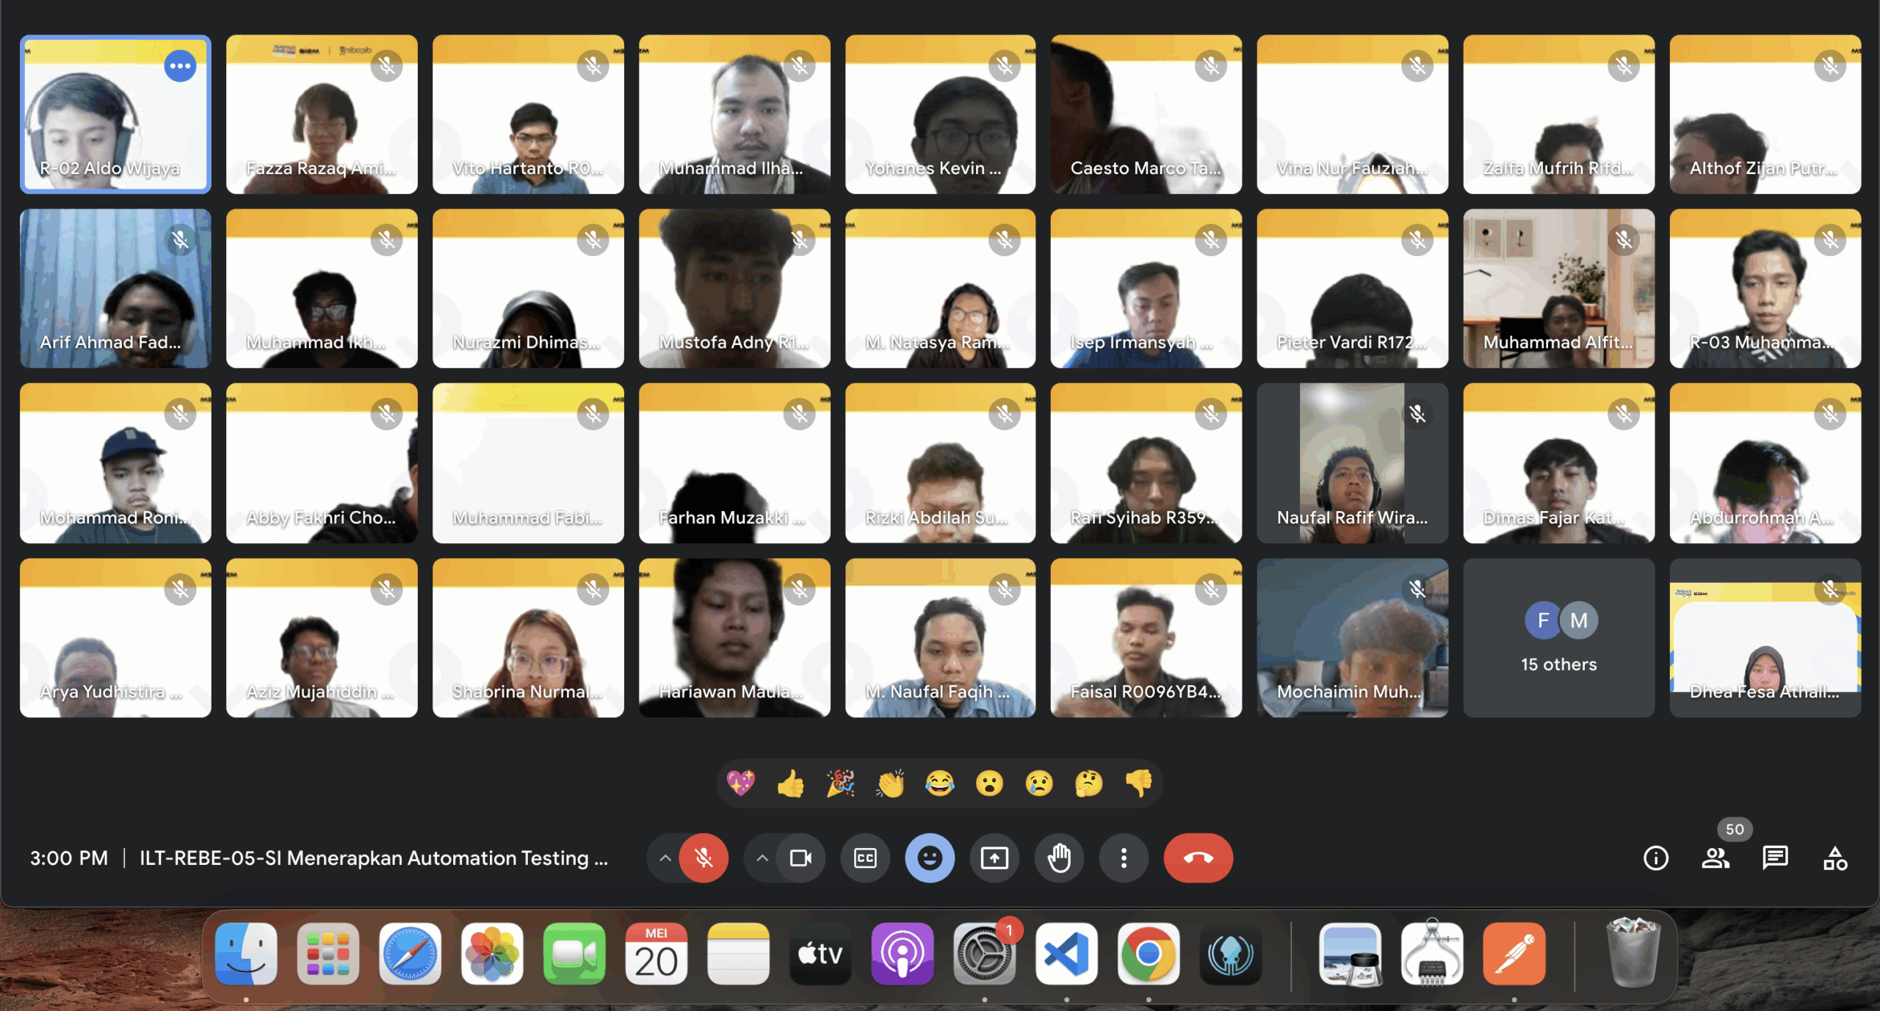Viewport: 1880px width, 1011px height.
Task: Open Visual Studio Code from the dock
Action: tap(1066, 954)
